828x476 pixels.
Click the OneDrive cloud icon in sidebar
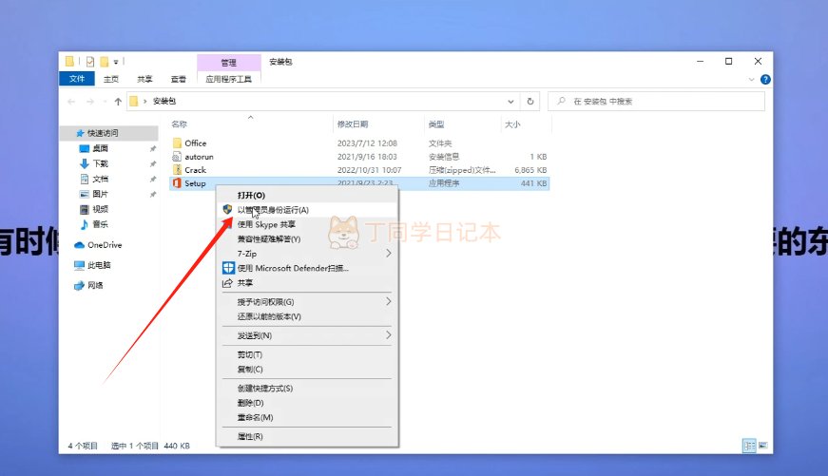point(80,245)
